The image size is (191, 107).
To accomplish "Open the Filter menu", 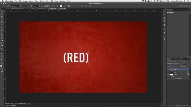I will click(47, 1).
